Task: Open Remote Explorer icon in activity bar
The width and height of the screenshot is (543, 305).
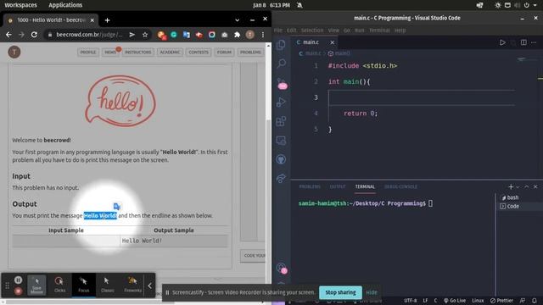Action: pos(281,141)
